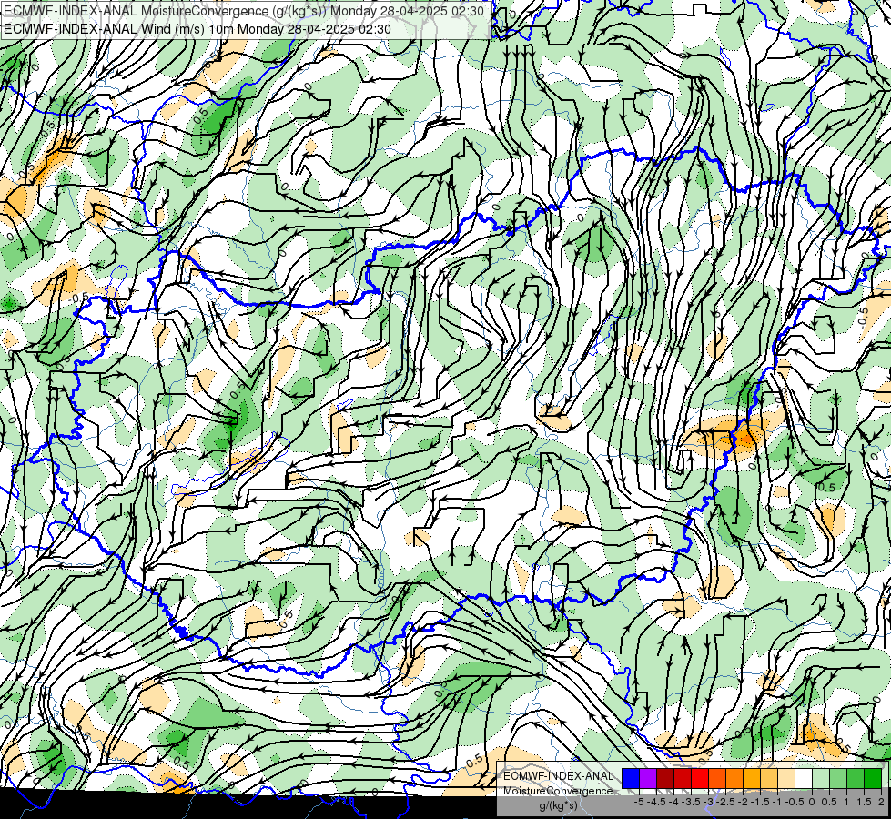Select the purple legend color swatch

648,778
